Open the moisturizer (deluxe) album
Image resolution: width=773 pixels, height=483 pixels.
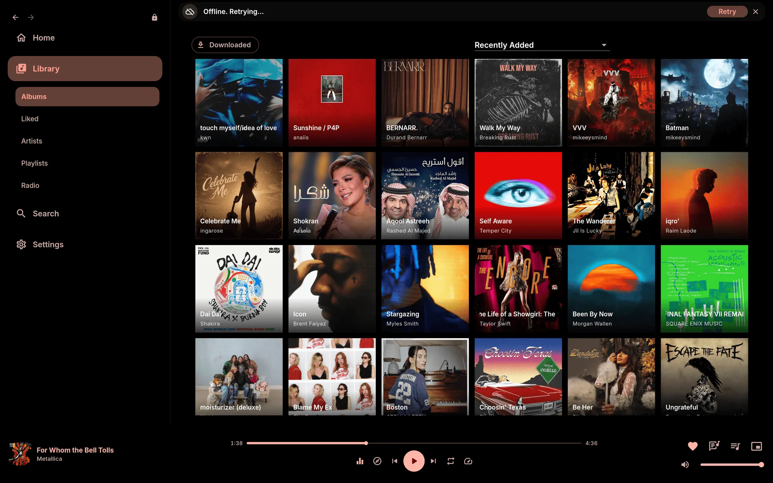pos(239,376)
